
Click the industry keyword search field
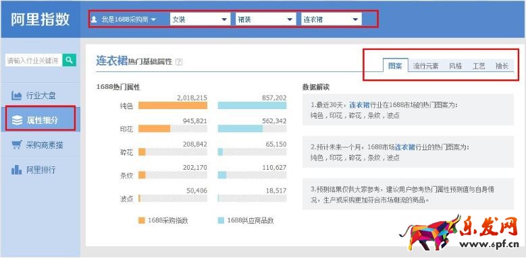tap(34, 60)
